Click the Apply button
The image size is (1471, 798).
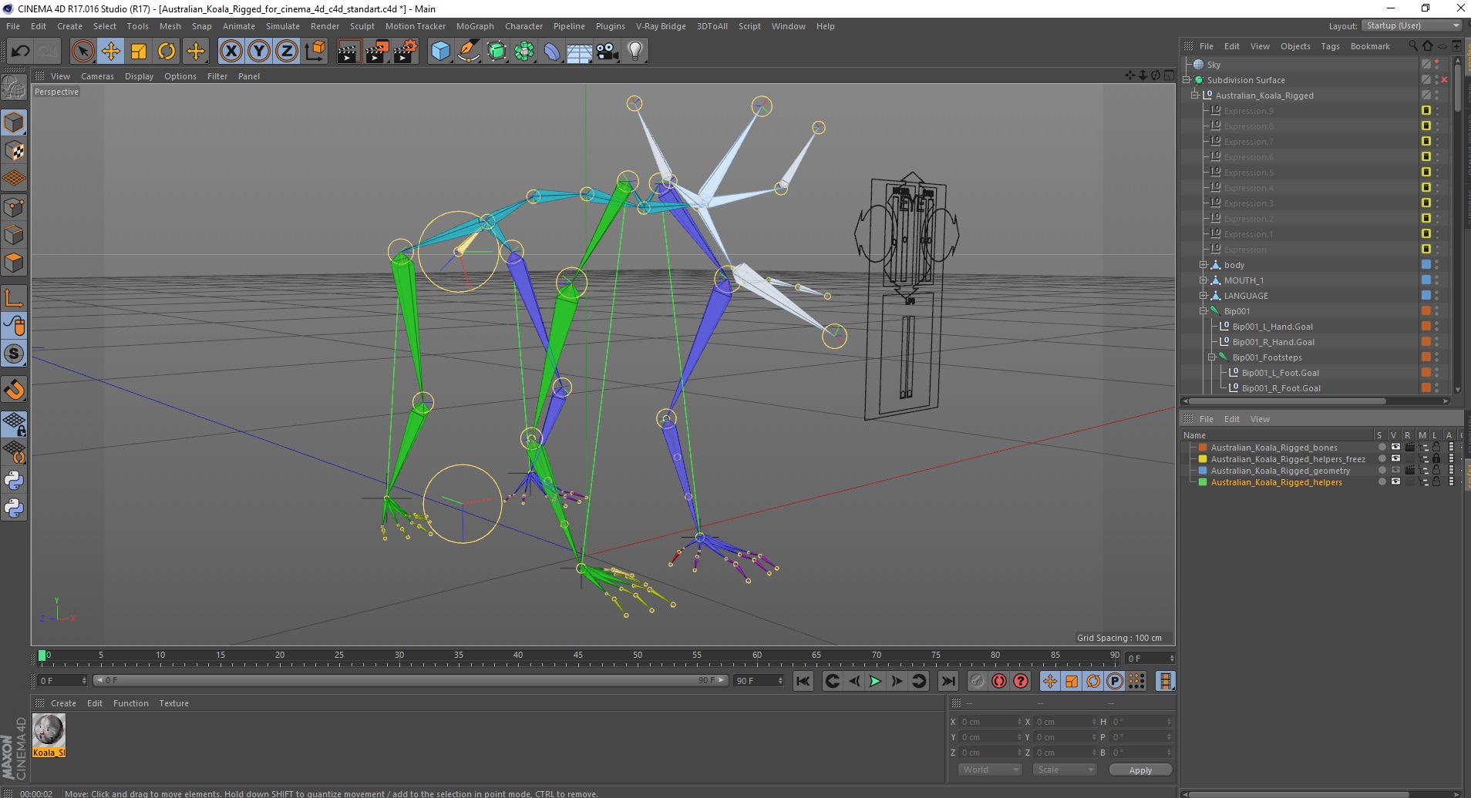(1140, 770)
